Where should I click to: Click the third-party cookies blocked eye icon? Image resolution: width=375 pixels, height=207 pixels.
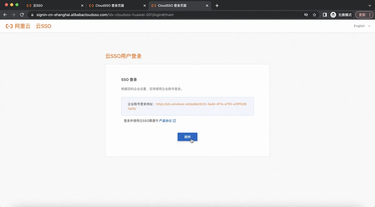(306, 15)
